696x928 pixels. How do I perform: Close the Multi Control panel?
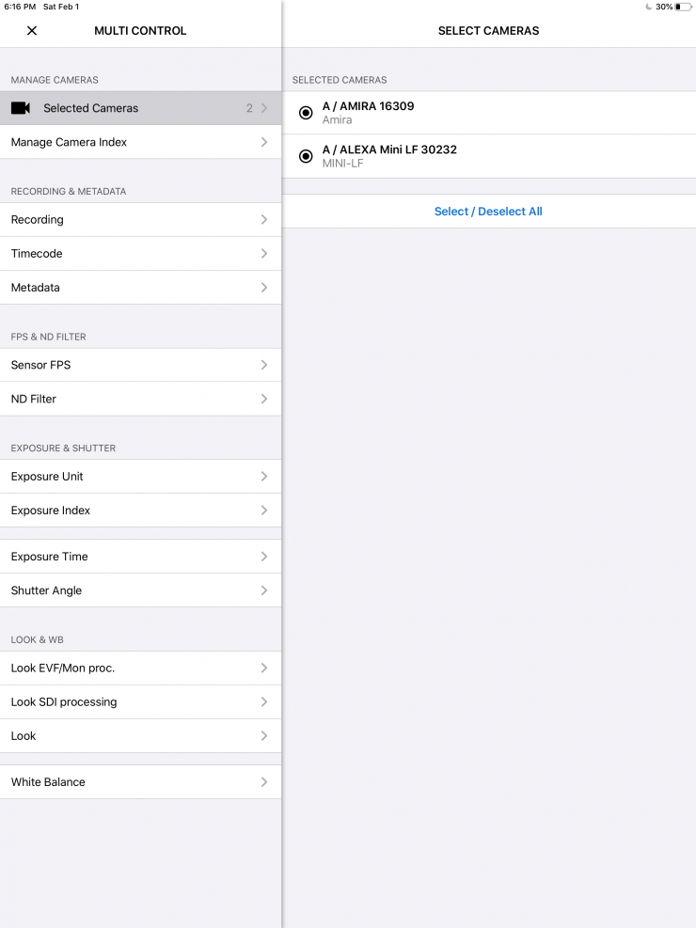(32, 31)
